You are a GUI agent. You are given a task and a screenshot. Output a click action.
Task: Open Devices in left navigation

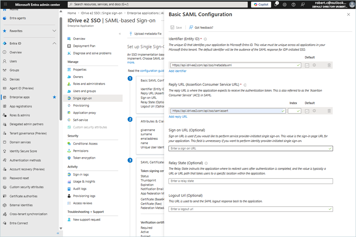coord(15,79)
